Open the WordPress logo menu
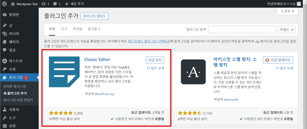Viewport: 307px width, 129px height. [x=4, y=4]
